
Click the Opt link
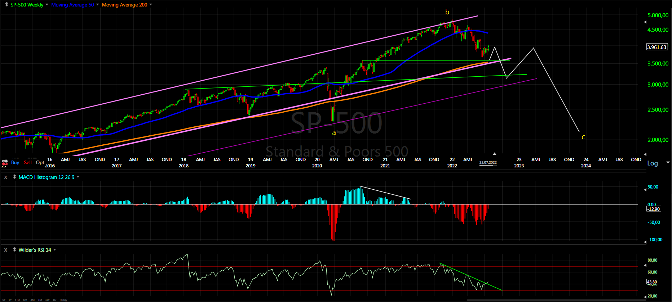coord(40,162)
